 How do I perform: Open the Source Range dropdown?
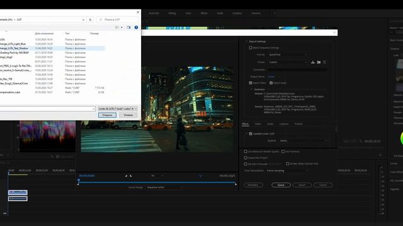pyautogui.click(x=164, y=187)
